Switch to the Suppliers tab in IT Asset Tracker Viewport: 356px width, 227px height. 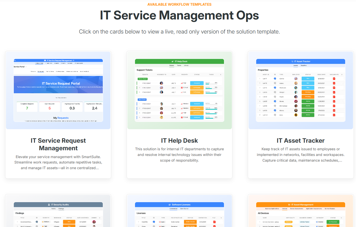(304, 65)
